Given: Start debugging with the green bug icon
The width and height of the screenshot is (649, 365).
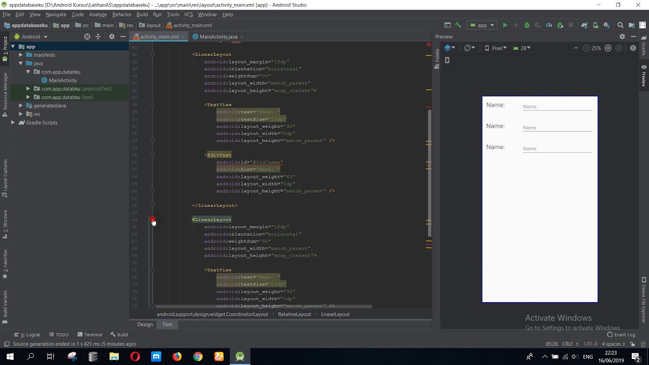Looking at the screenshot, I should coord(527,25).
